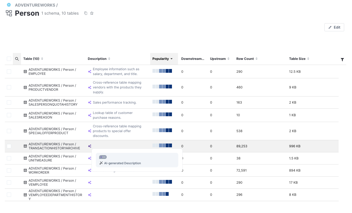Star the Person schema as favorite

(92, 13)
